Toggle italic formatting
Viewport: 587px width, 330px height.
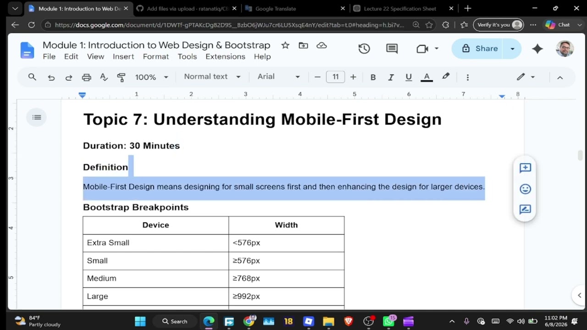coord(391,77)
